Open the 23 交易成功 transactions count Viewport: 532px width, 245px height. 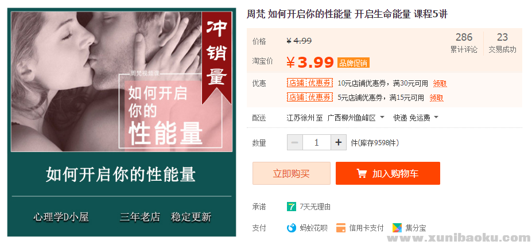pos(502,43)
